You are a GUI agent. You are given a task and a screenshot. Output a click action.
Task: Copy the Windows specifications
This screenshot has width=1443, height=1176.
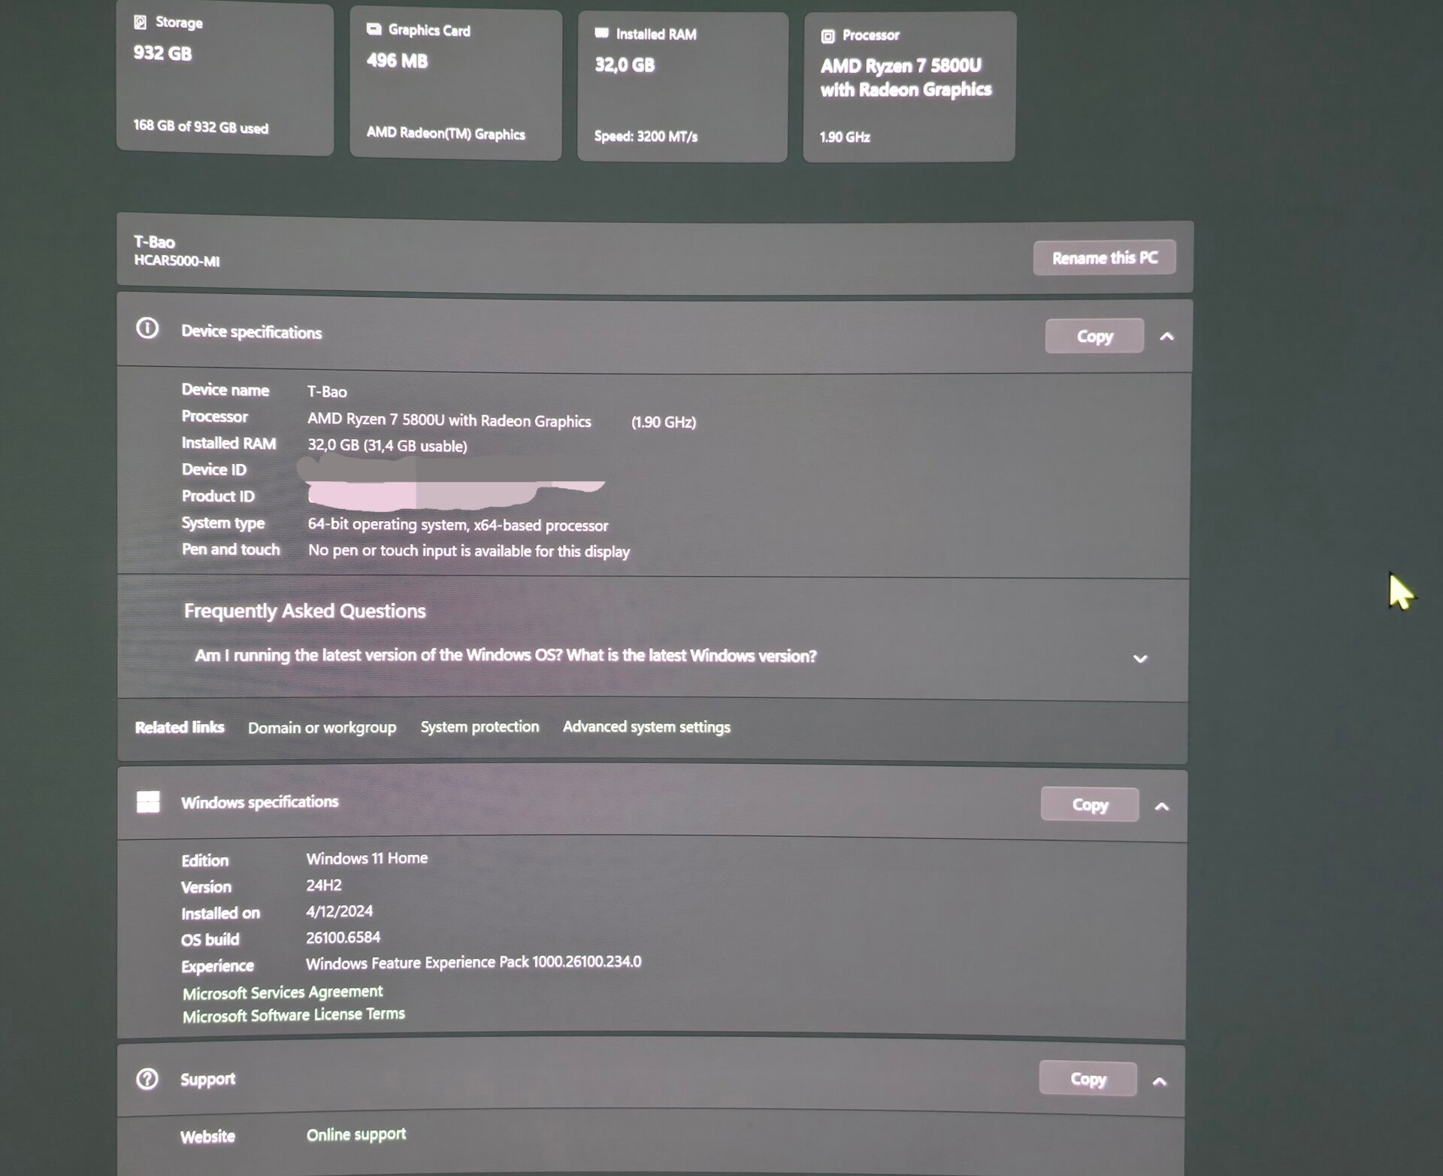1090,805
